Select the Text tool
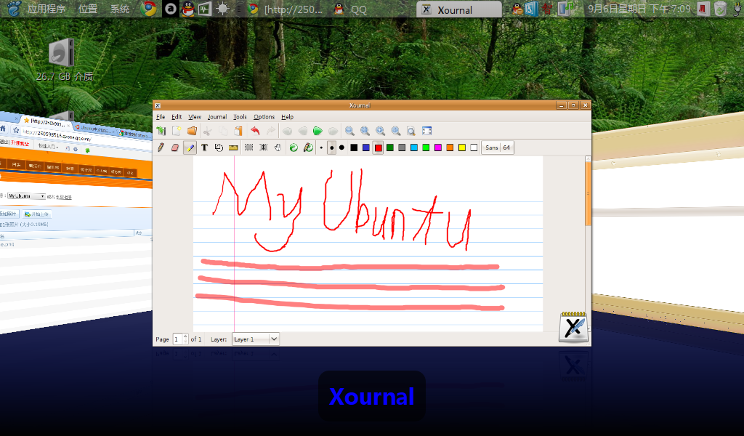The width and height of the screenshot is (744, 436). (x=204, y=148)
